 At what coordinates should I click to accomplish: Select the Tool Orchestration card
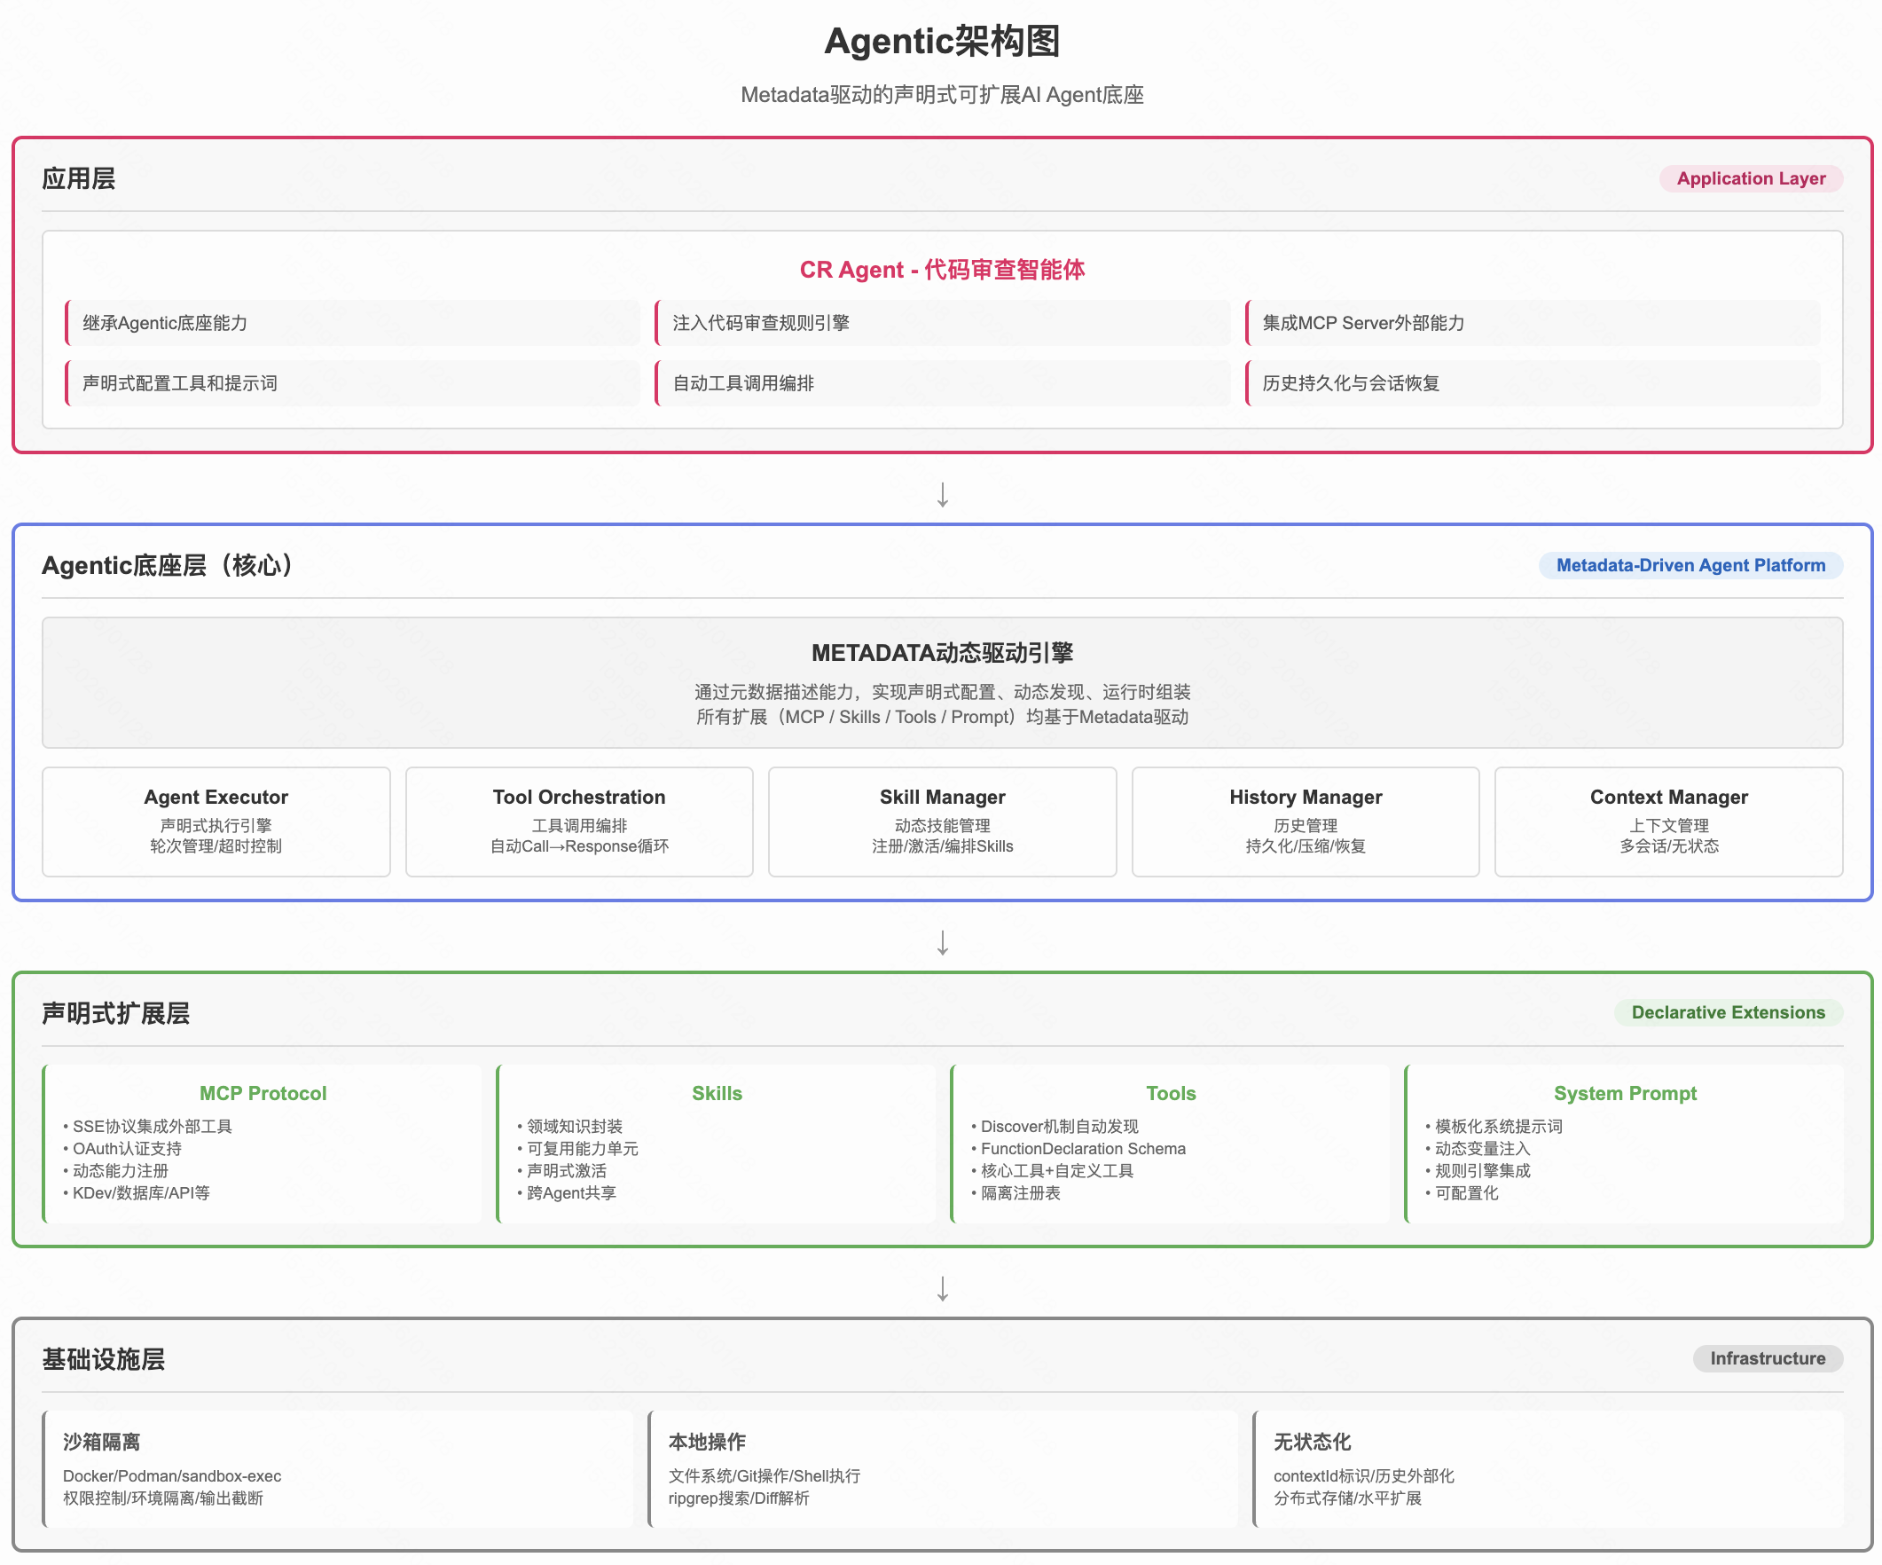579,821
